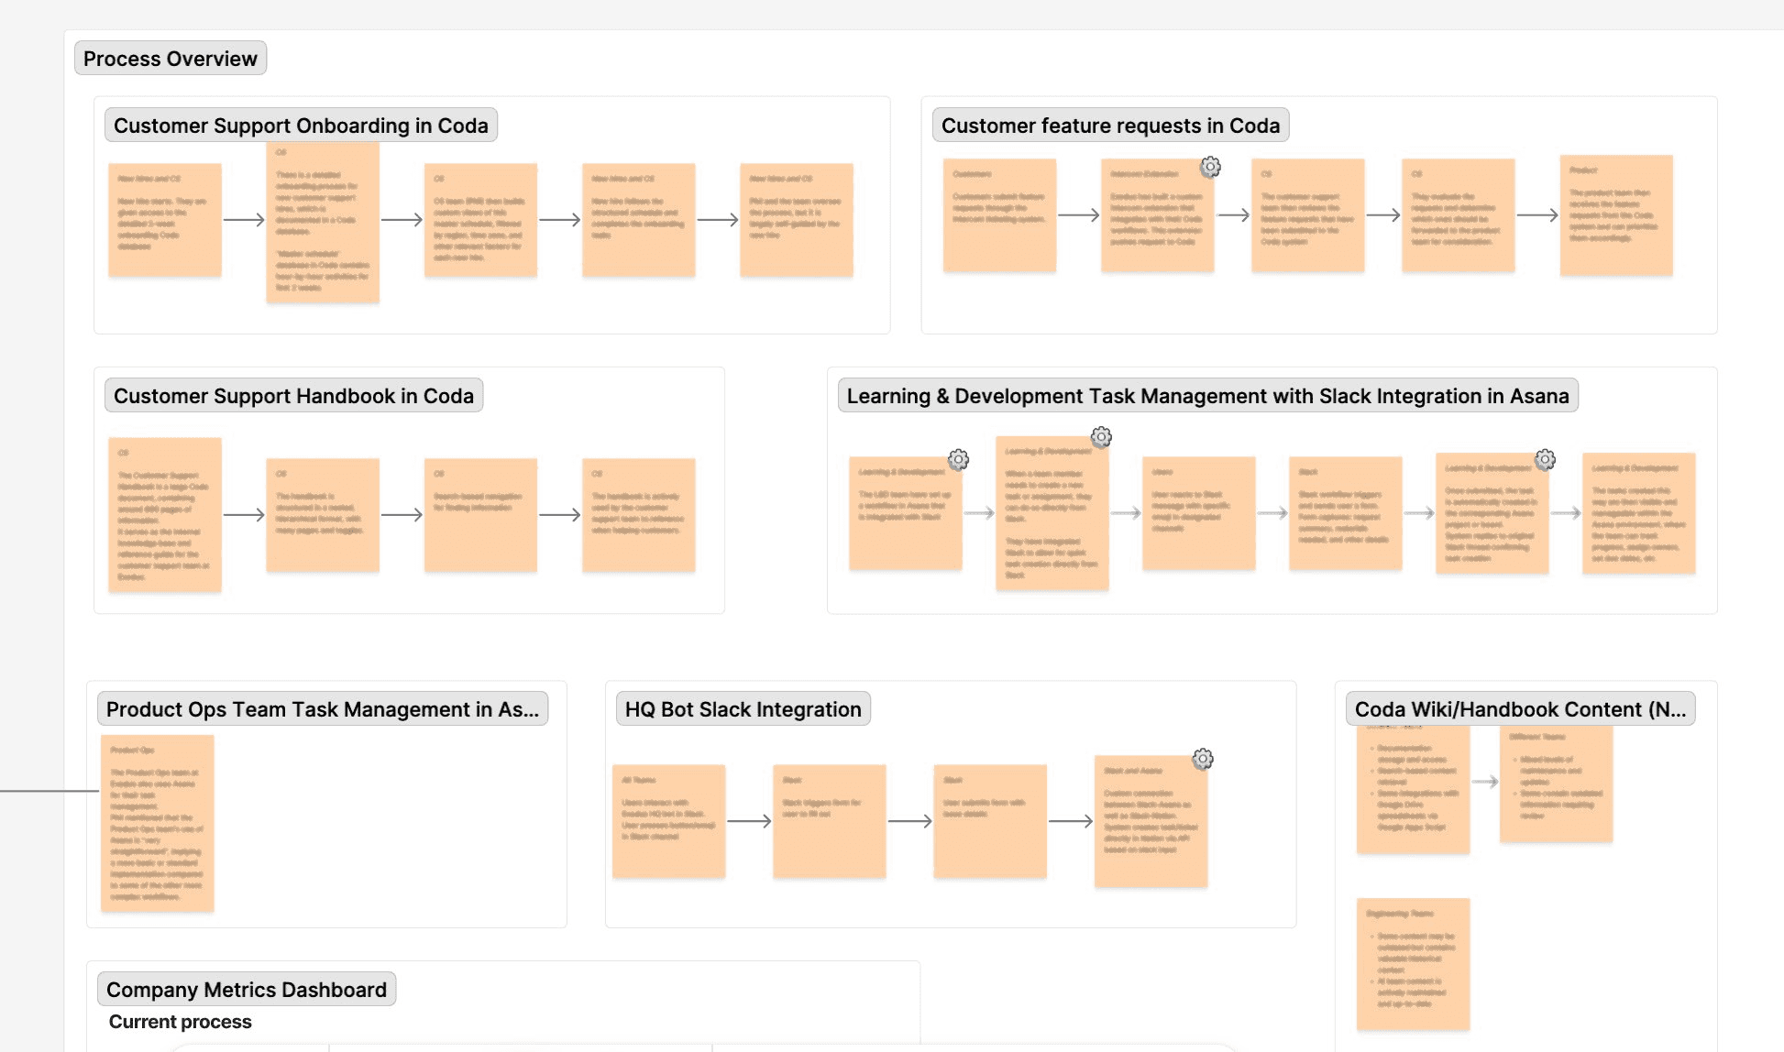This screenshot has height=1052, width=1784.
Task: Click gear icon on fifth Learning & Development sticky
Action: tap(1545, 459)
